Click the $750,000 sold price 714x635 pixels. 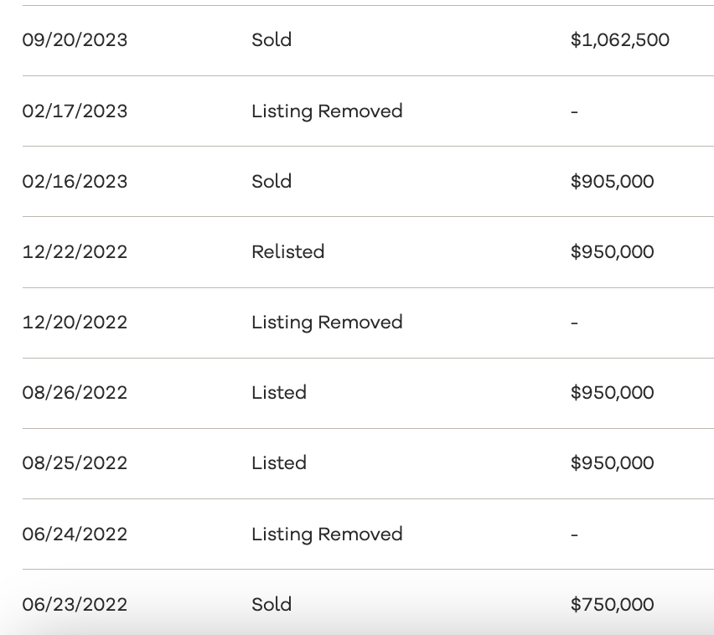[x=612, y=605]
